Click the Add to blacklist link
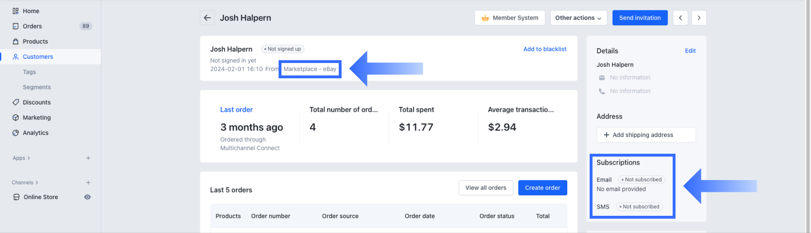The height and width of the screenshot is (233, 811). click(545, 49)
